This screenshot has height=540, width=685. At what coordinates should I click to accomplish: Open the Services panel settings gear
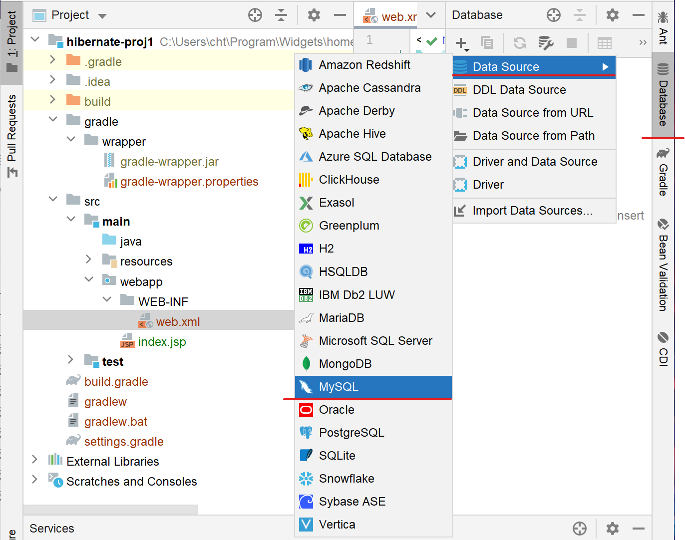click(613, 529)
